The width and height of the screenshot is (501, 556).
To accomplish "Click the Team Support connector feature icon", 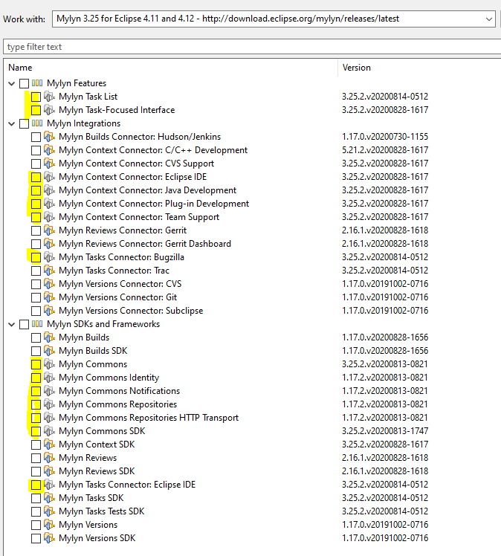I will coord(49,217).
